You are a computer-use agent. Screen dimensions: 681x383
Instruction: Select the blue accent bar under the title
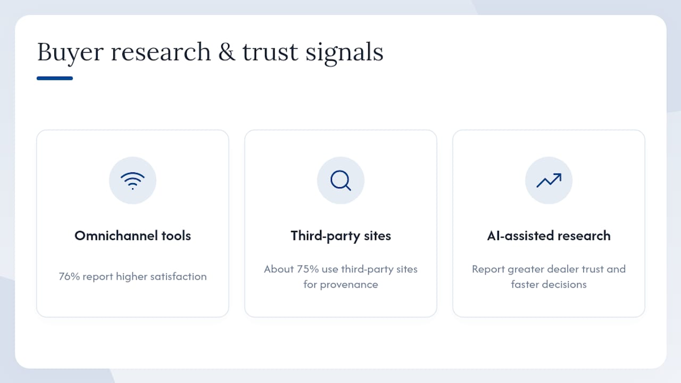point(55,78)
